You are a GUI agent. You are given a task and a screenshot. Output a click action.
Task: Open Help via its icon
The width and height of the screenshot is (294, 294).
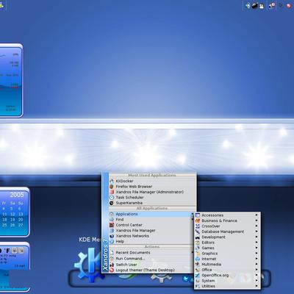point(112,241)
